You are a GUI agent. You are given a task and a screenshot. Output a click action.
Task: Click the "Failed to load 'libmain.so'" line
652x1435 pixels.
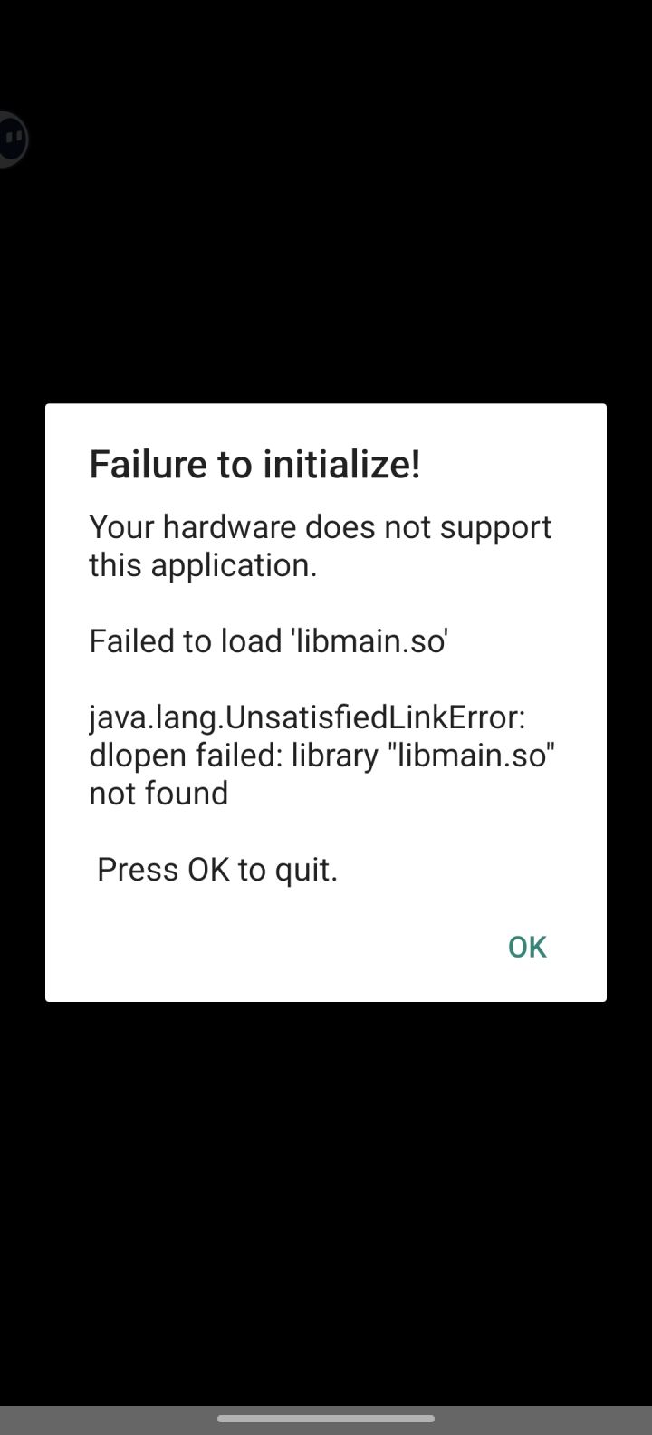pyautogui.click(x=269, y=640)
